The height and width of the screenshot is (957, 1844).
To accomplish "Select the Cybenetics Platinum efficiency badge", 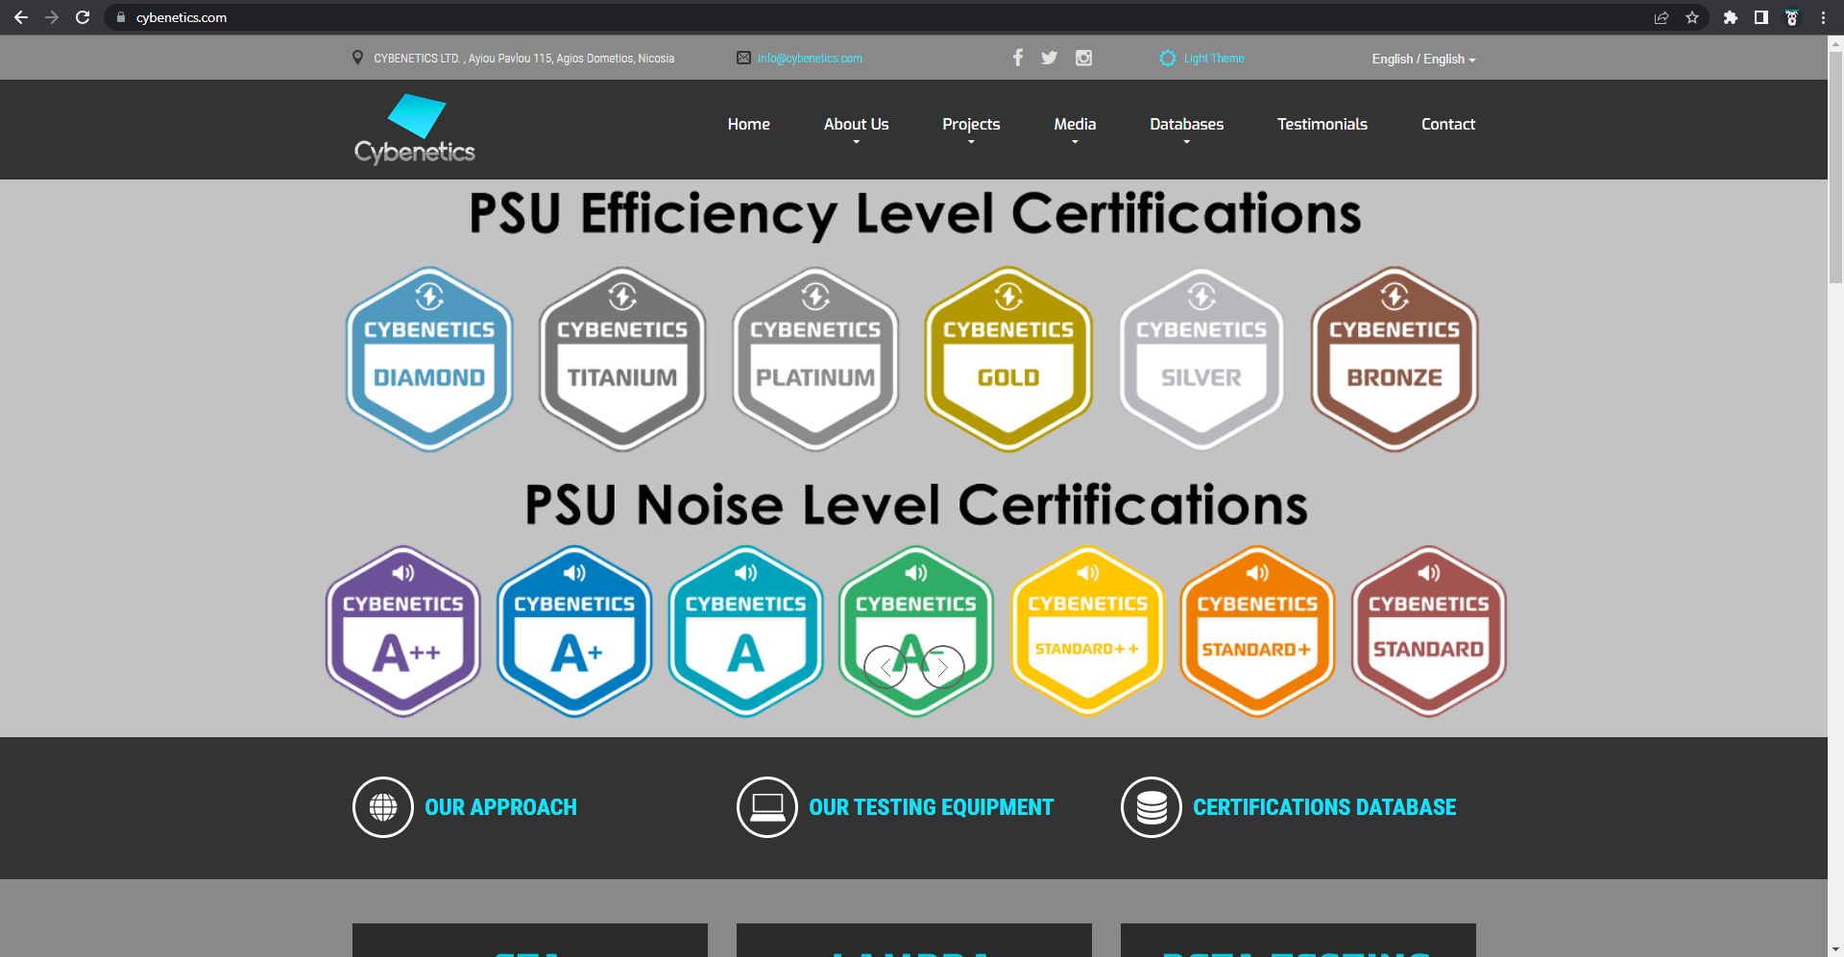I will point(815,359).
